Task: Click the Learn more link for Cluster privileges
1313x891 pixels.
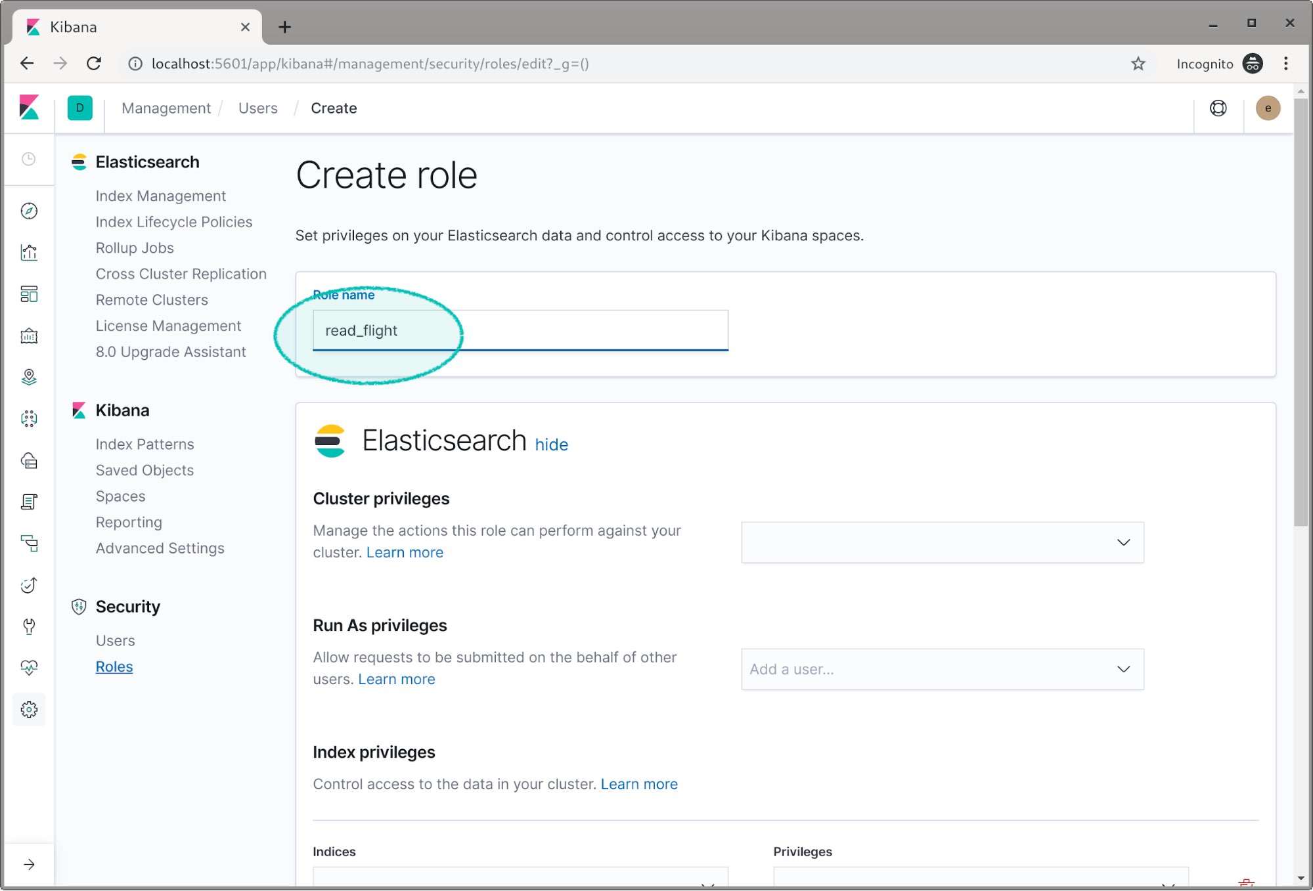Action: [x=404, y=552]
